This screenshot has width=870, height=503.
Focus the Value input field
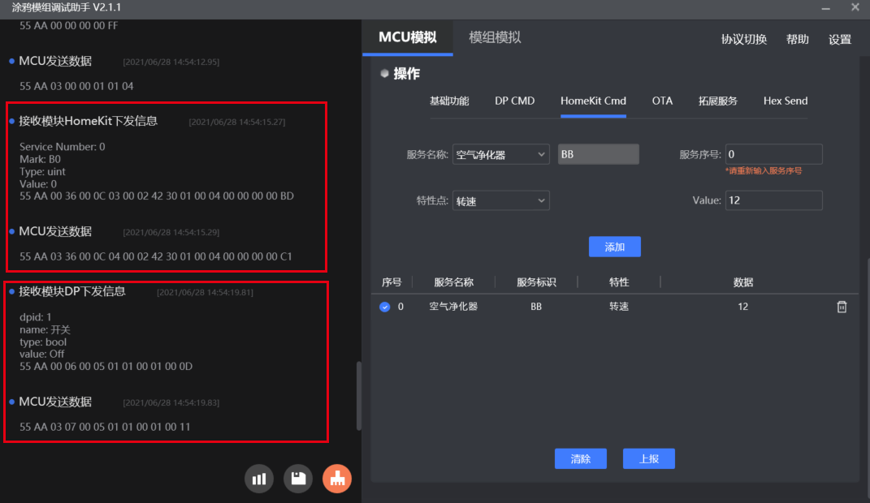[x=773, y=200]
